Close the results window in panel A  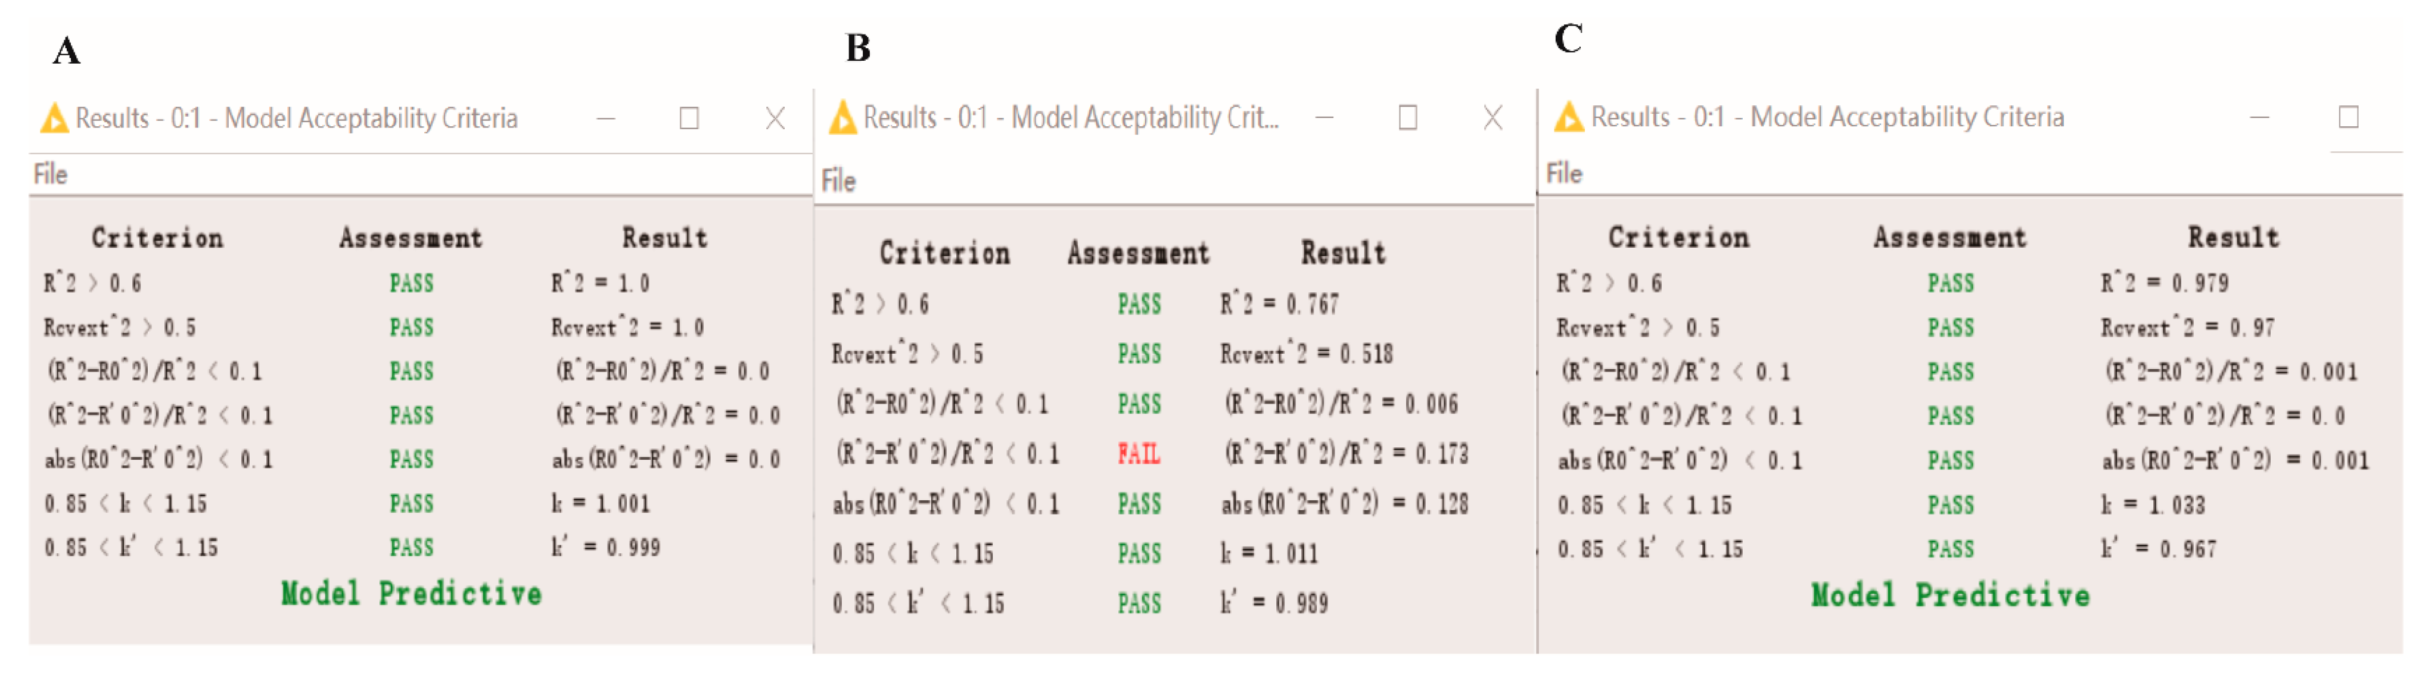click(775, 119)
